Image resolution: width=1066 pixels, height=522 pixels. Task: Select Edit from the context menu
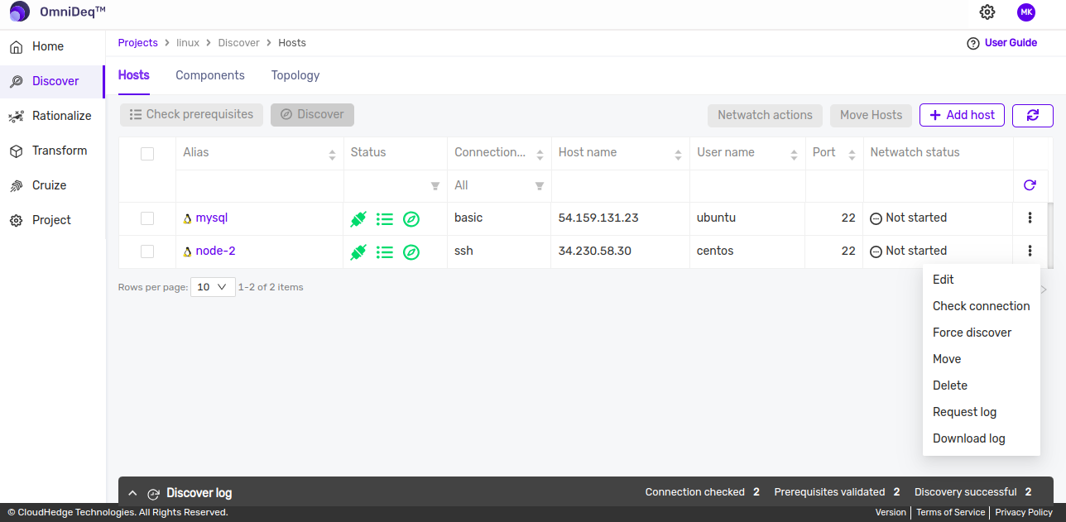(982, 280)
